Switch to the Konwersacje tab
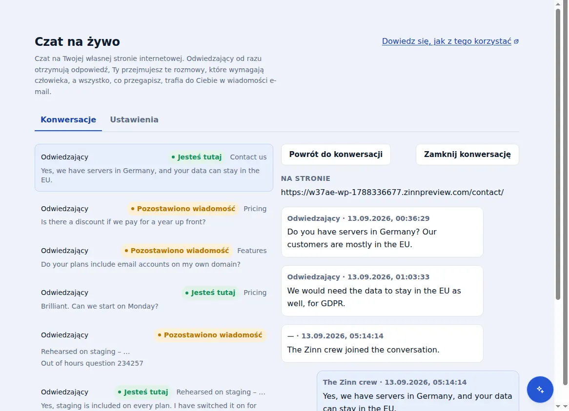Screen dimensions: 569x411 [x=68, y=119]
